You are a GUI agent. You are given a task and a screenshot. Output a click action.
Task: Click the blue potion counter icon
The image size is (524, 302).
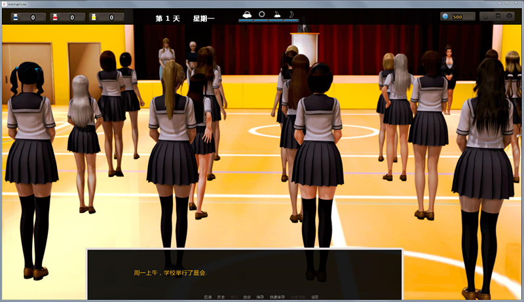14,17
